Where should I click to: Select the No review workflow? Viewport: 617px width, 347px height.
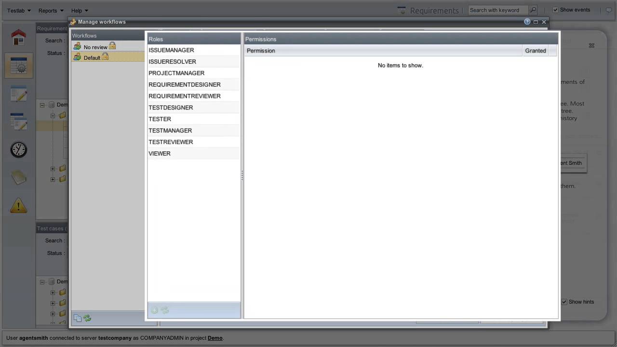point(108,47)
